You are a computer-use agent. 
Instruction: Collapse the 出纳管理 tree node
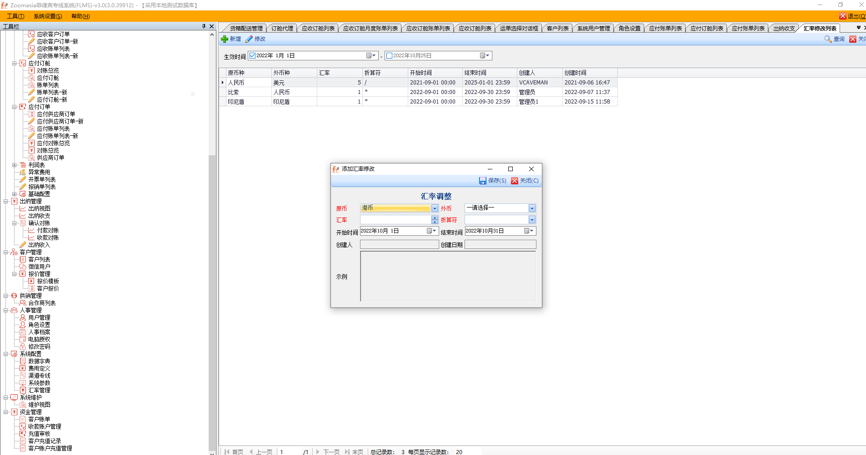click(6, 201)
